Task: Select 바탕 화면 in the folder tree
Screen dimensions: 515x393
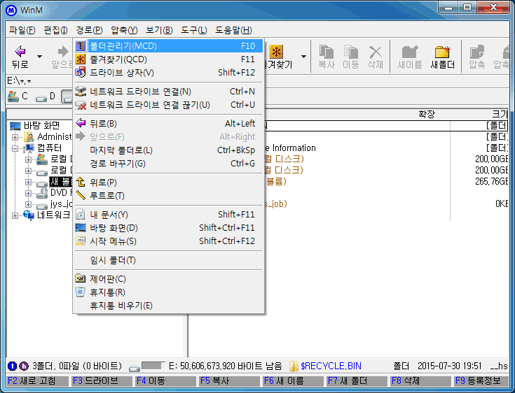Action: pos(42,126)
